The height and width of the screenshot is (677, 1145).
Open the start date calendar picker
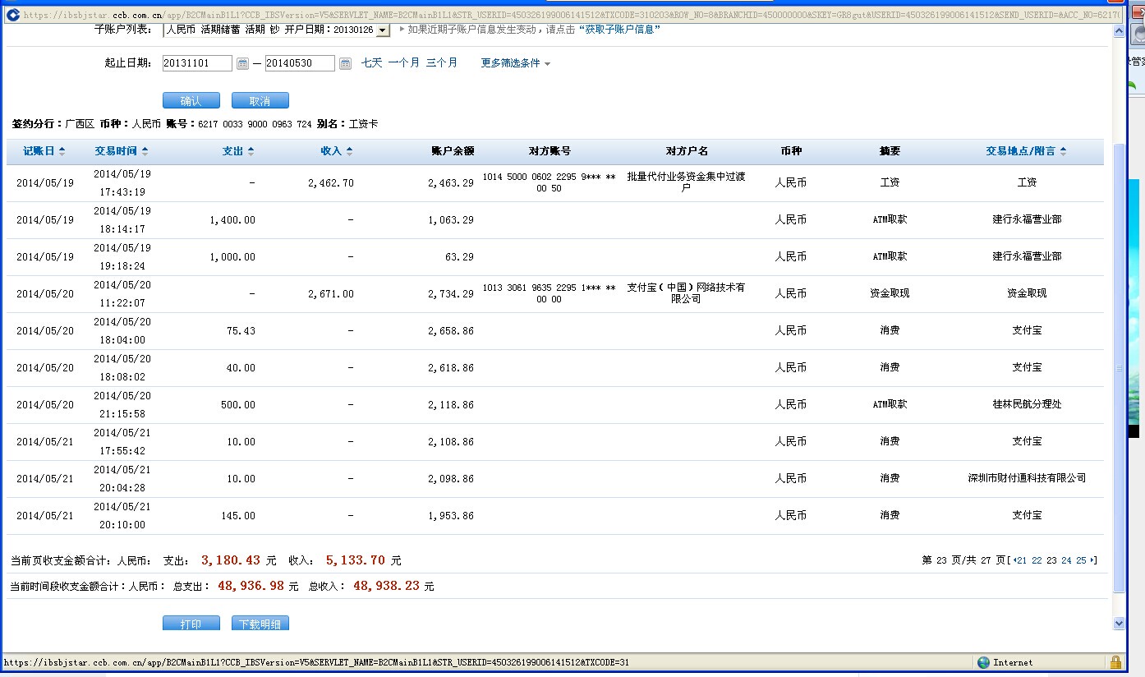(x=242, y=63)
